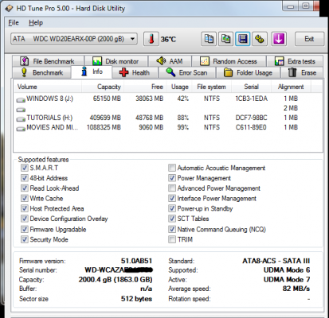This screenshot has width=329, height=318.
Task: Select the 65150 MB capacity cell
Action: coord(107,99)
